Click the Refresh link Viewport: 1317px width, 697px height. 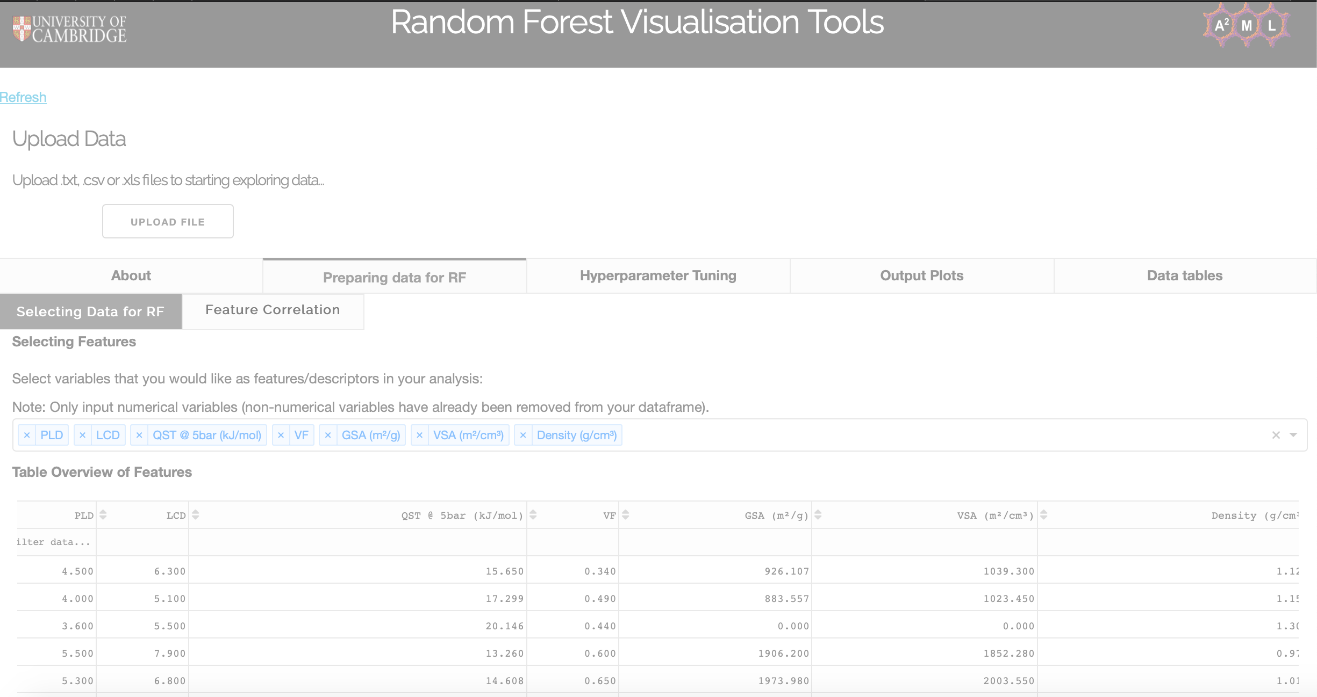coord(23,97)
